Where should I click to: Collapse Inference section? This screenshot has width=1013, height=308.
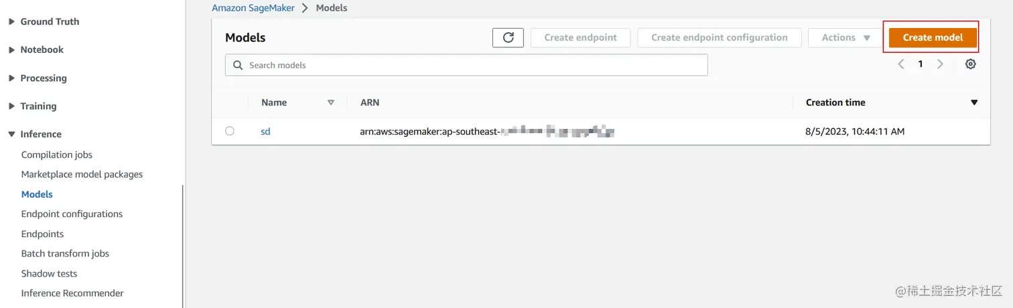click(12, 134)
